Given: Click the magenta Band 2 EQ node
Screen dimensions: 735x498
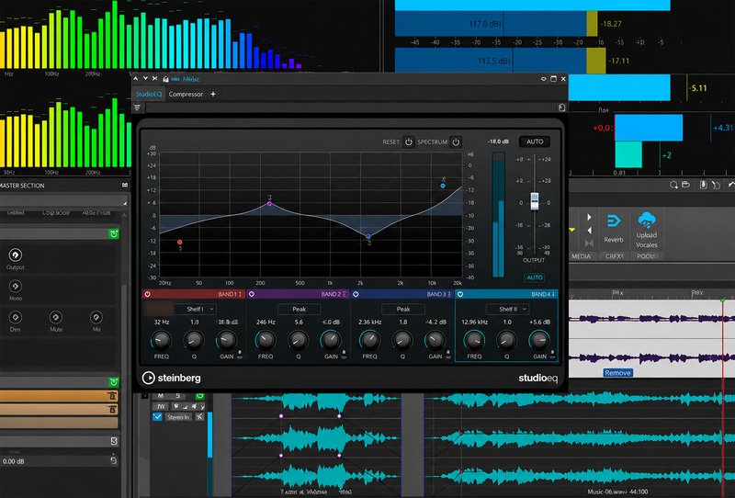Looking at the screenshot, I should pos(269,203).
